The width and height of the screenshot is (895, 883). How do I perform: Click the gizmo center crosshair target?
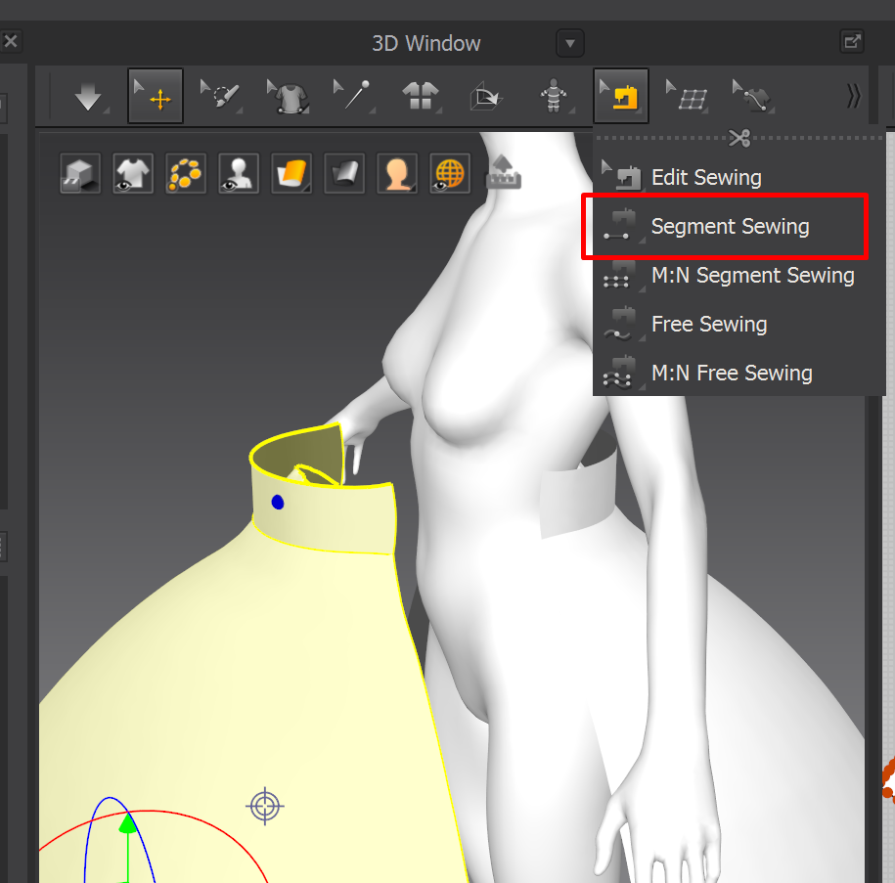click(265, 806)
